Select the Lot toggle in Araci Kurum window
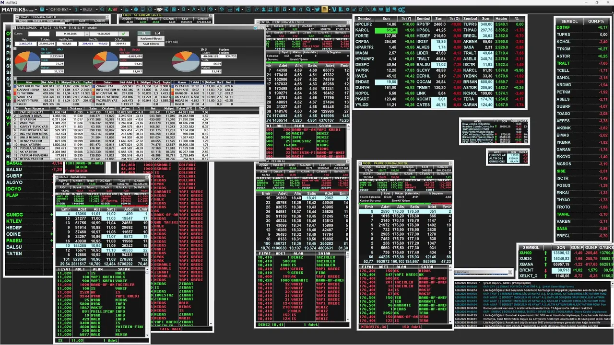Screen dimensions: 614x345 point(157,33)
